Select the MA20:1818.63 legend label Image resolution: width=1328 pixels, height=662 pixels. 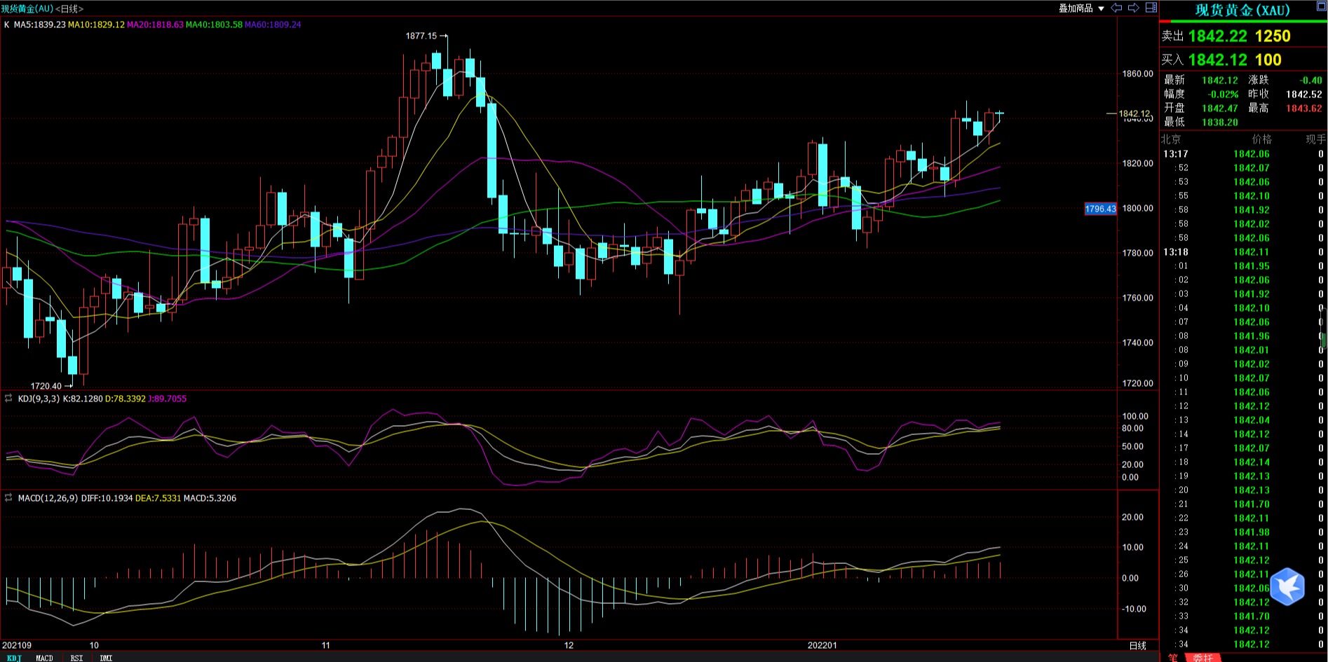(x=155, y=25)
